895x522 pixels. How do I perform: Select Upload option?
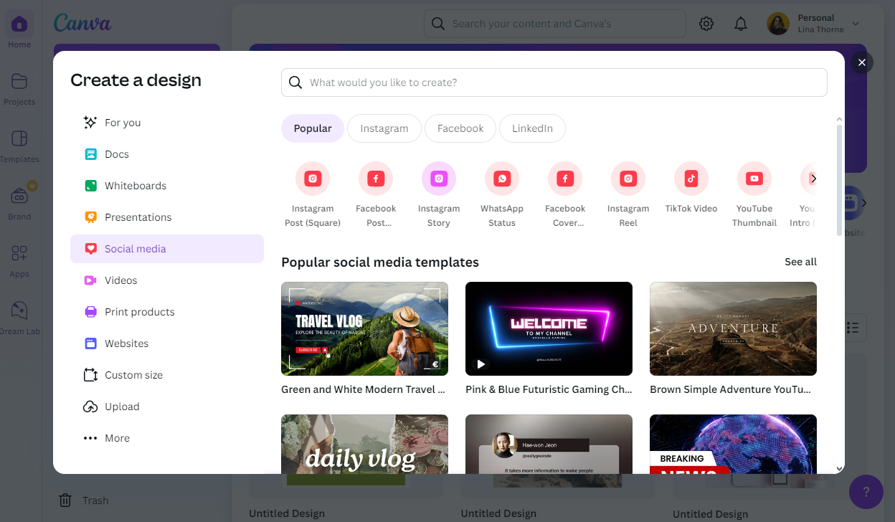[166, 407]
